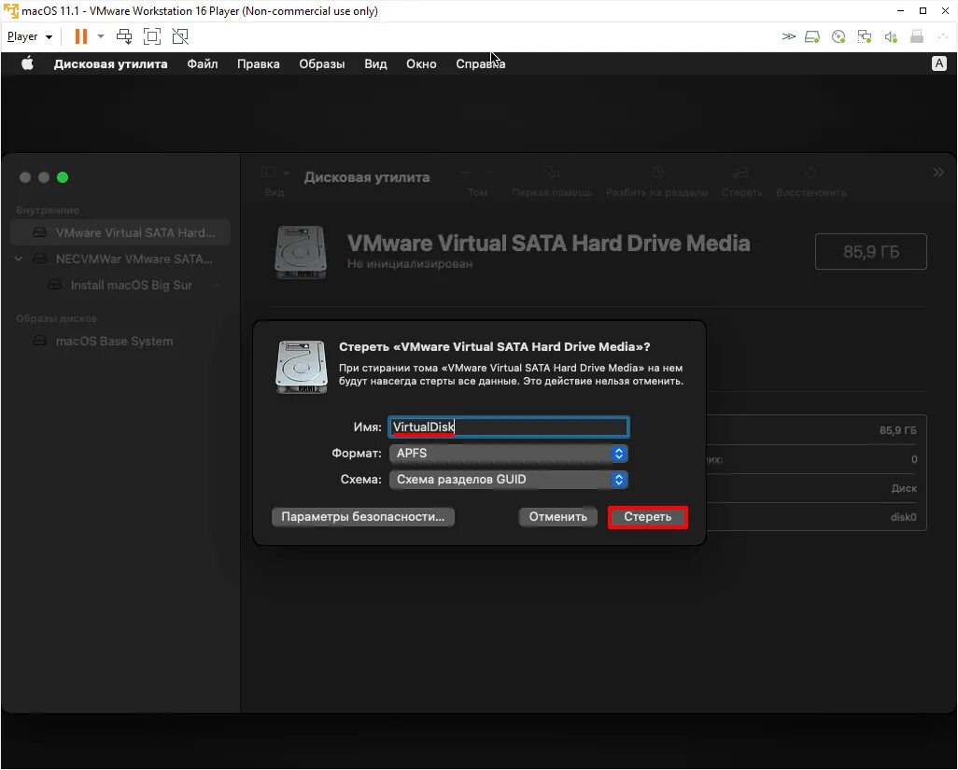
Task: Collapse the NECVMWar VMware SATA disk
Action: click(x=19, y=259)
